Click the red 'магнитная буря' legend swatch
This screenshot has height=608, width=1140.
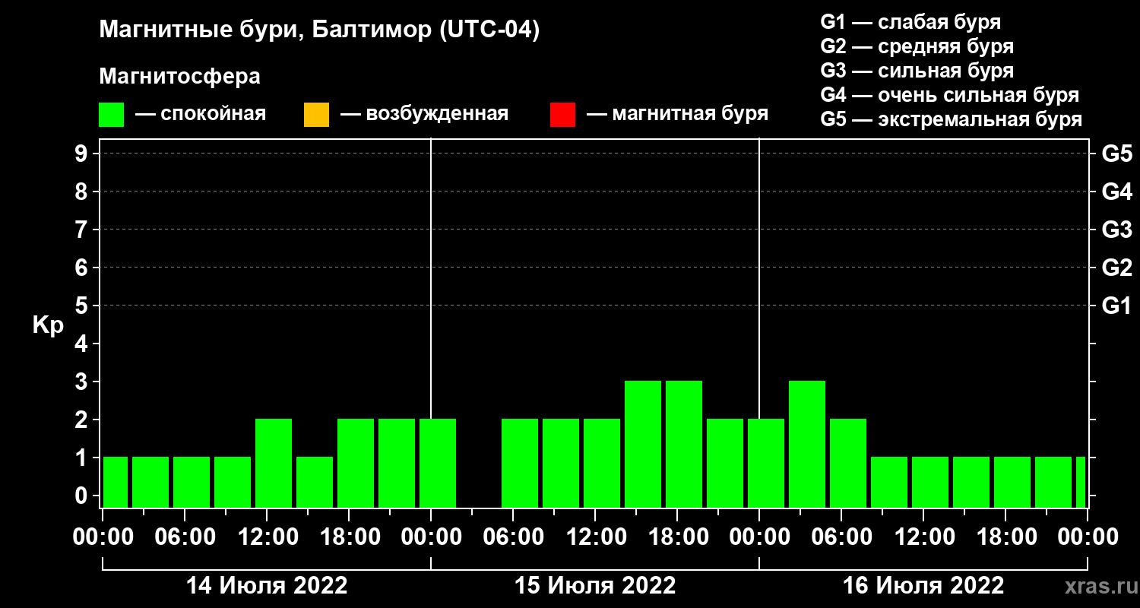click(x=562, y=115)
